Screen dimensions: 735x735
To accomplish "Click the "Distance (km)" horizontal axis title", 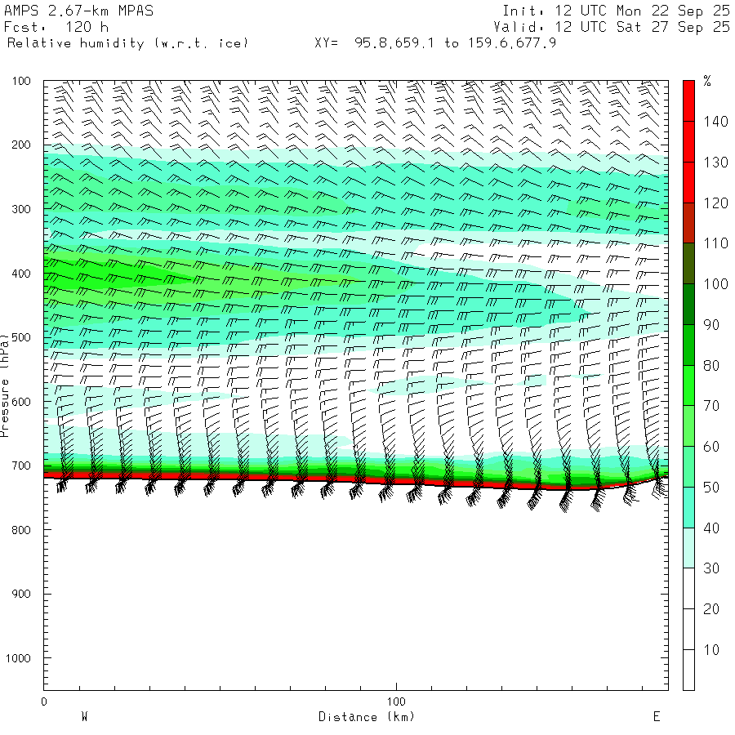I will (366, 717).
